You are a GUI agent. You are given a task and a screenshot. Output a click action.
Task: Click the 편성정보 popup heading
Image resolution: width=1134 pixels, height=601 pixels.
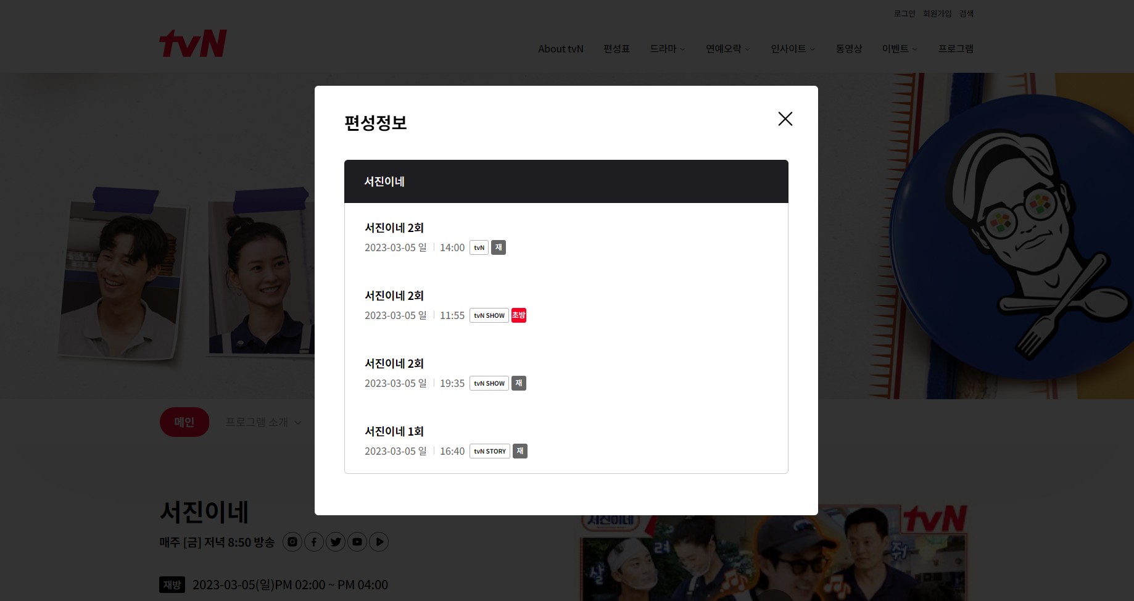(375, 123)
